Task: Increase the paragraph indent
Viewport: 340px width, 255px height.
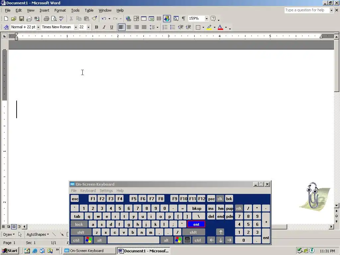Action: [x=188, y=27]
